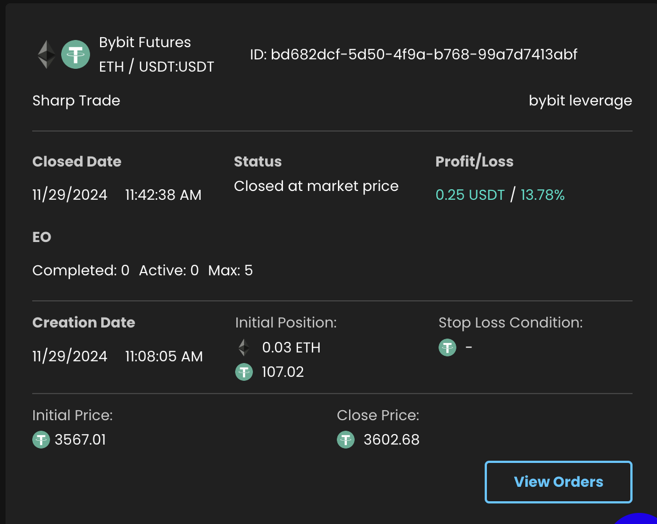The width and height of the screenshot is (657, 524).
Task: Click the 13.78% profit percentage
Action: pos(542,195)
